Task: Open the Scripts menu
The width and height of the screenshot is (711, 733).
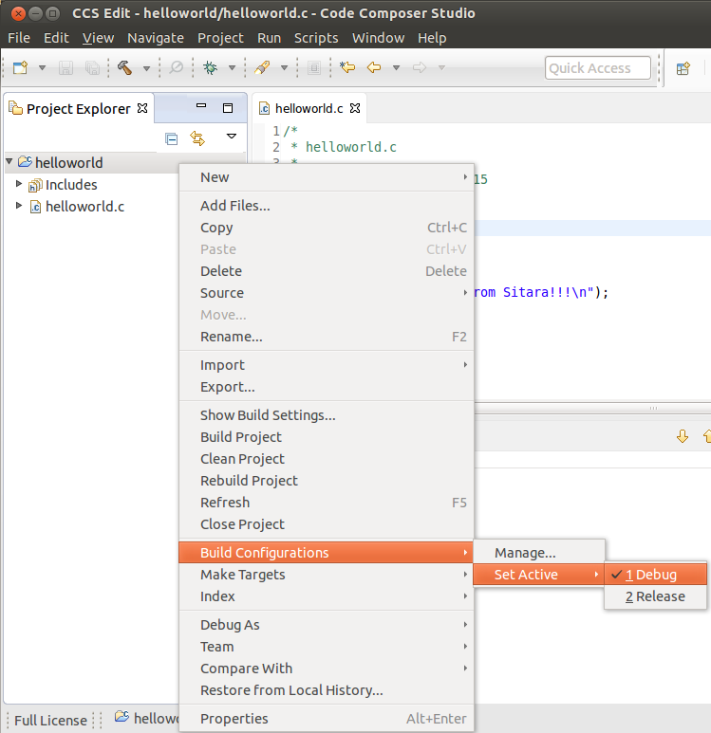Action: point(316,38)
